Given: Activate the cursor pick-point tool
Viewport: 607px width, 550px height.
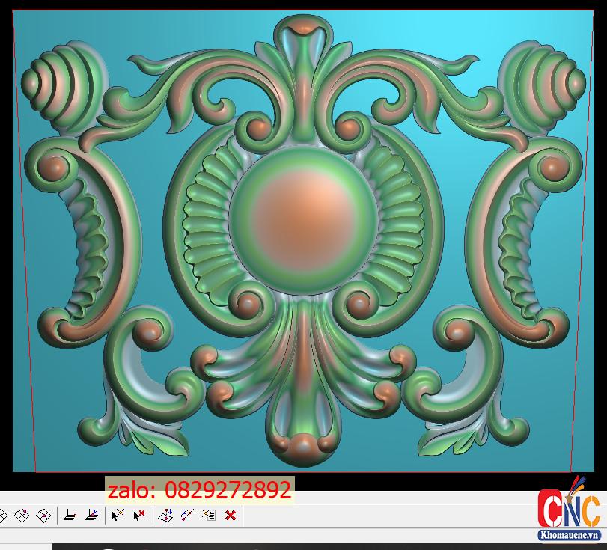Looking at the screenshot, I should coord(118,515).
